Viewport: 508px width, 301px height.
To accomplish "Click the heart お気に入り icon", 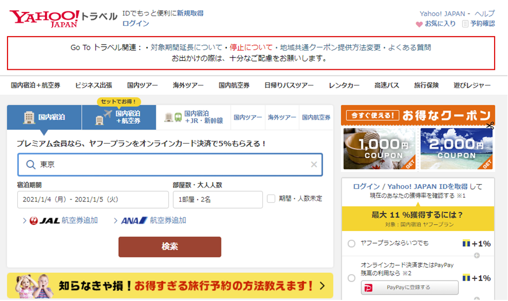I will coord(419,24).
